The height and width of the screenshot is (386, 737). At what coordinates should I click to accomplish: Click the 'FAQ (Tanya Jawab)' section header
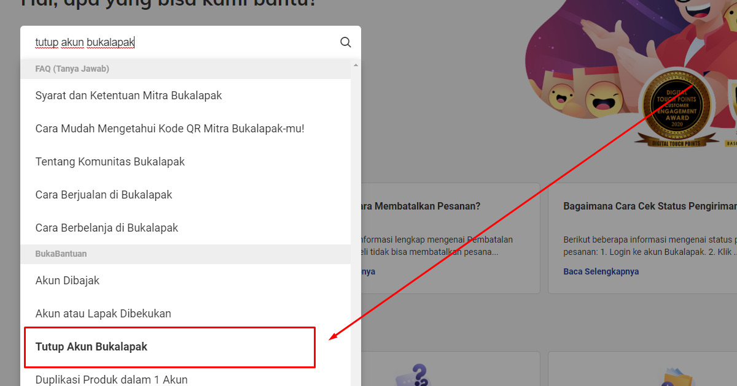pos(185,69)
